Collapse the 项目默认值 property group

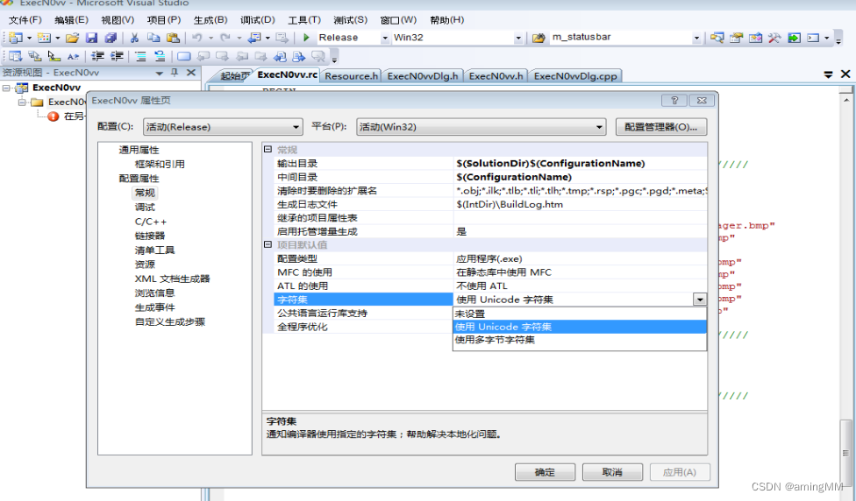pyautogui.click(x=268, y=244)
